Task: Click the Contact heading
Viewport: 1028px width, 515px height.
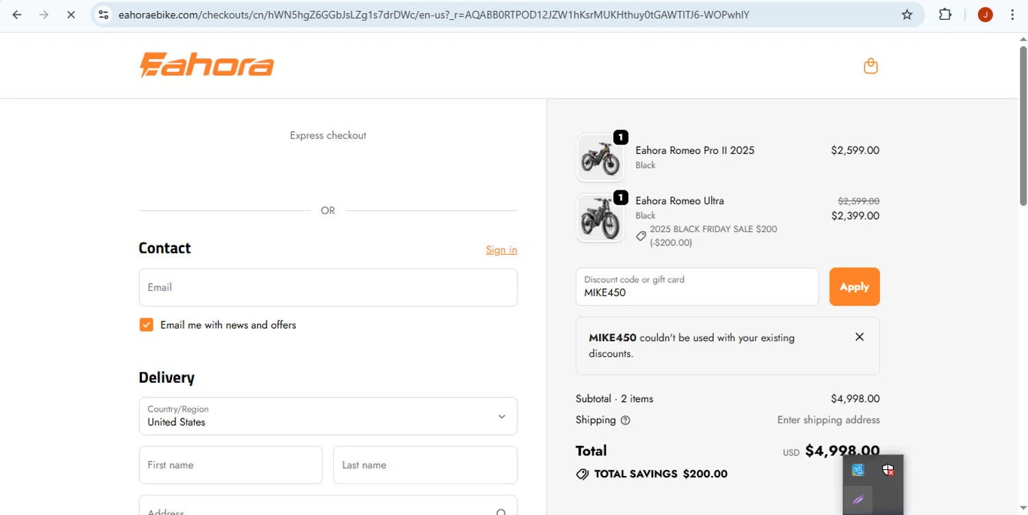Action: [164, 248]
